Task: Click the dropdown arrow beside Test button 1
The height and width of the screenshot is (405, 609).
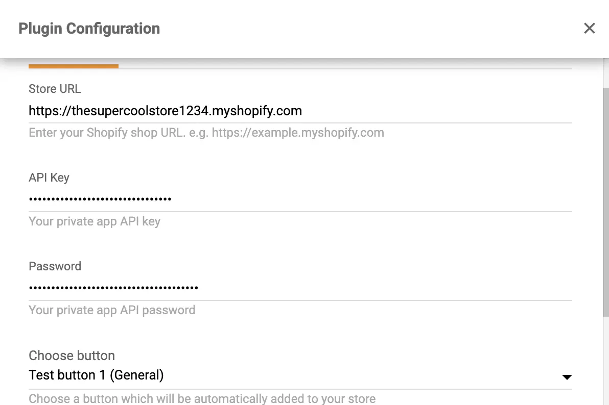Action: tap(567, 377)
